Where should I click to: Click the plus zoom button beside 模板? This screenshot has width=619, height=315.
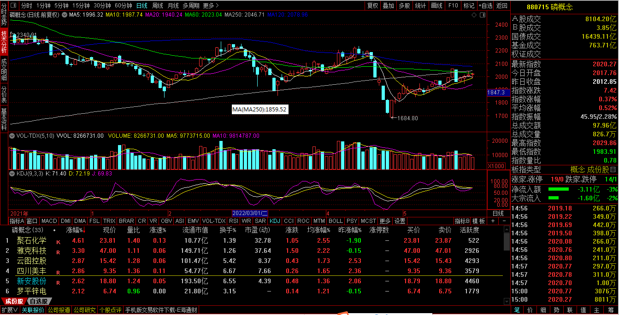(x=492, y=221)
